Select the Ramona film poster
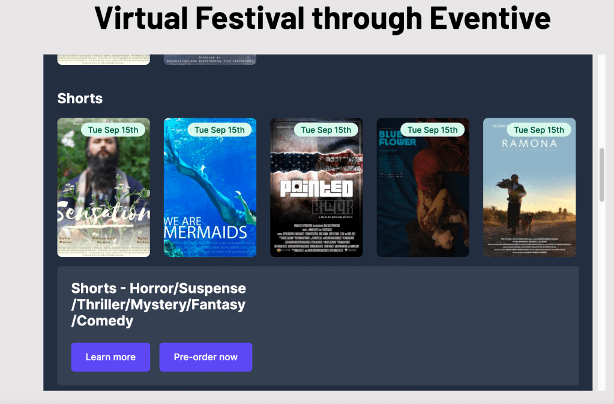Screen dimensions: 614x404 529,198
